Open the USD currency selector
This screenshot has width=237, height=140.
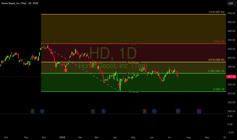[x=231, y=3]
